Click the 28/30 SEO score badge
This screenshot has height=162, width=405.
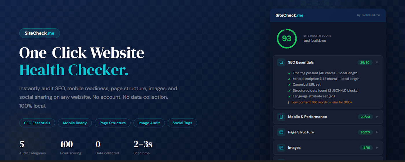coord(365,62)
